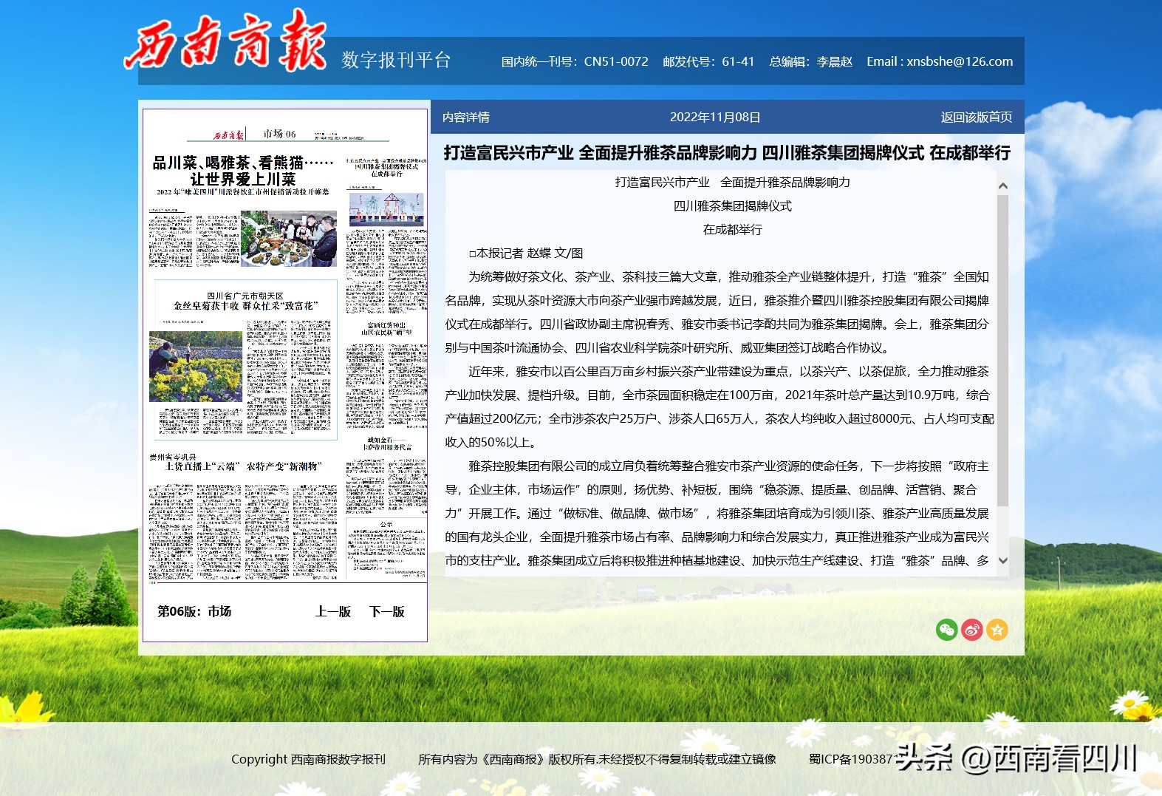Click subtitle 四川雅茶集团揭牌仪式 in article body

733,205
